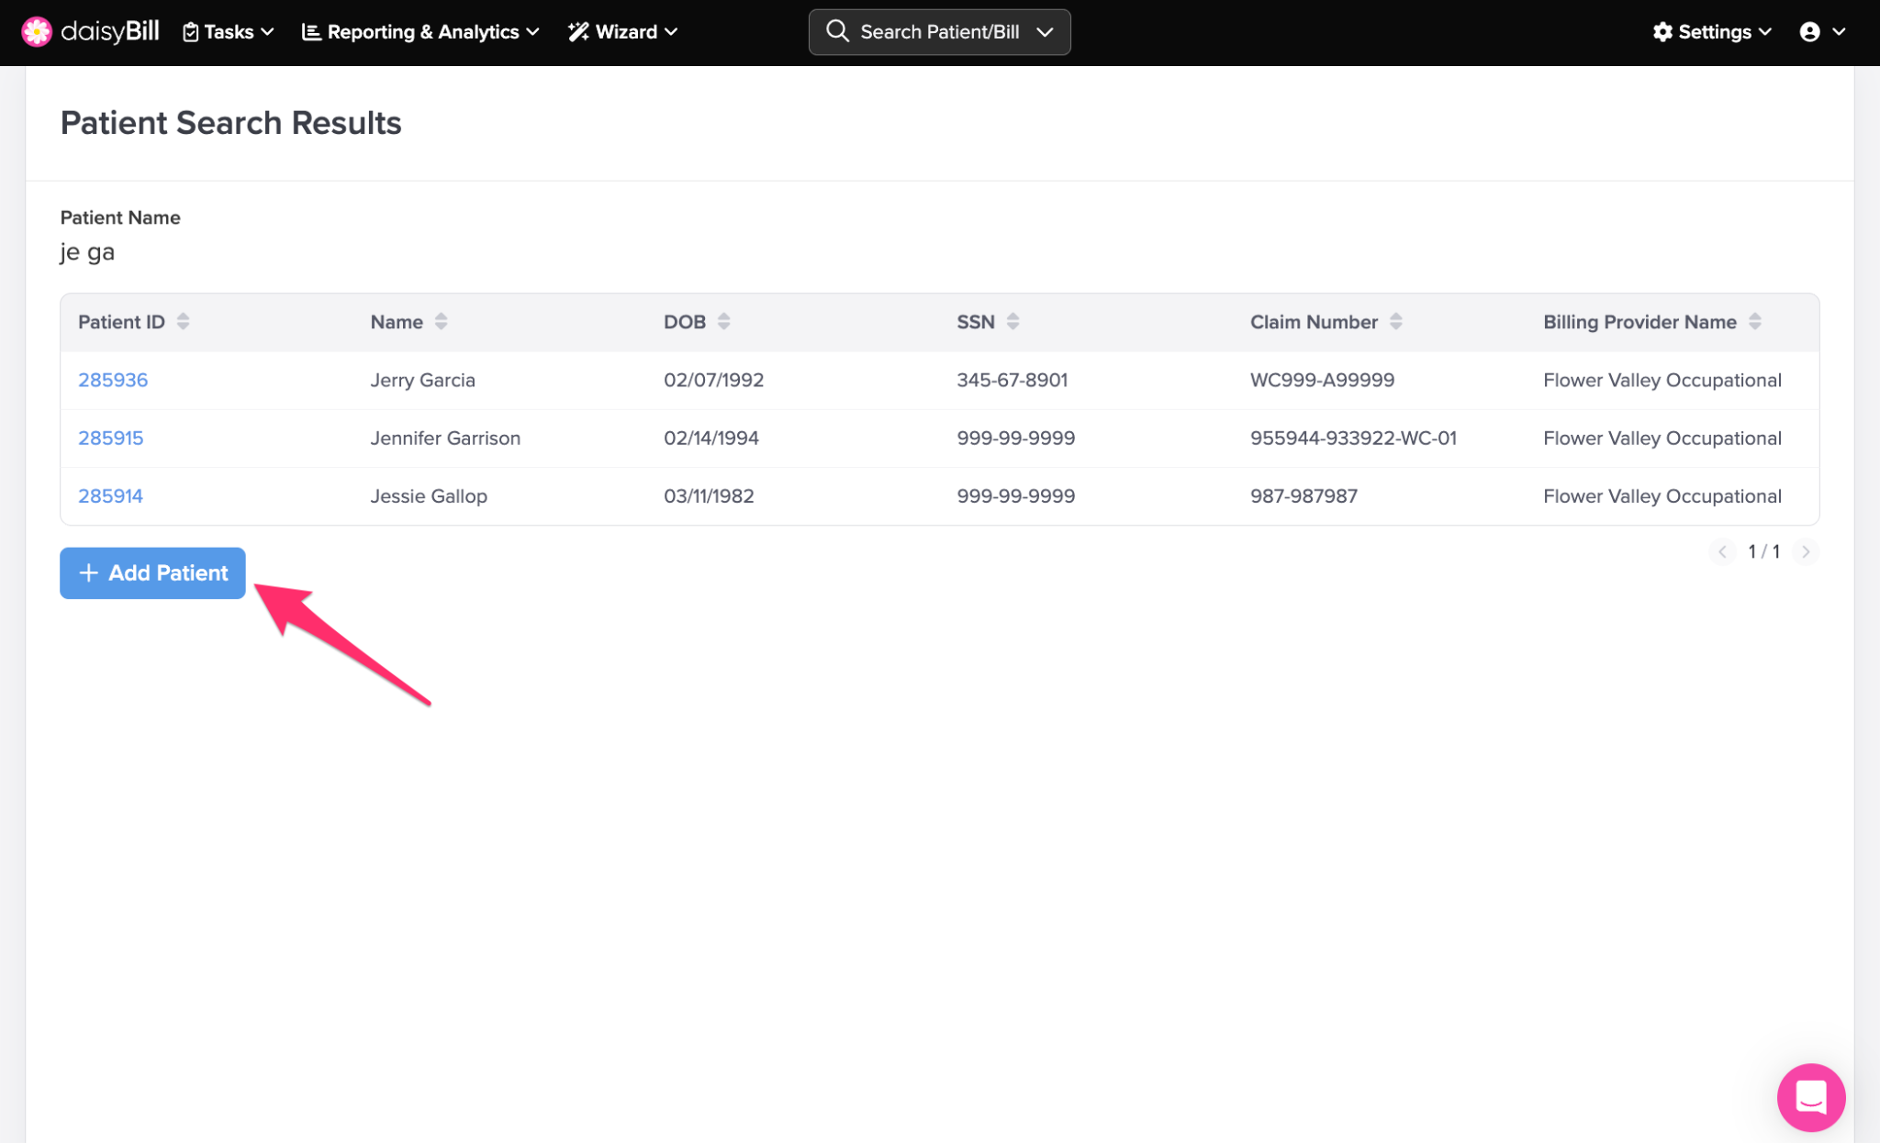Image resolution: width=1880 pixels, height=1143 pixels.
Task: Open patient ID 285915 link
Action: [110, 438]
